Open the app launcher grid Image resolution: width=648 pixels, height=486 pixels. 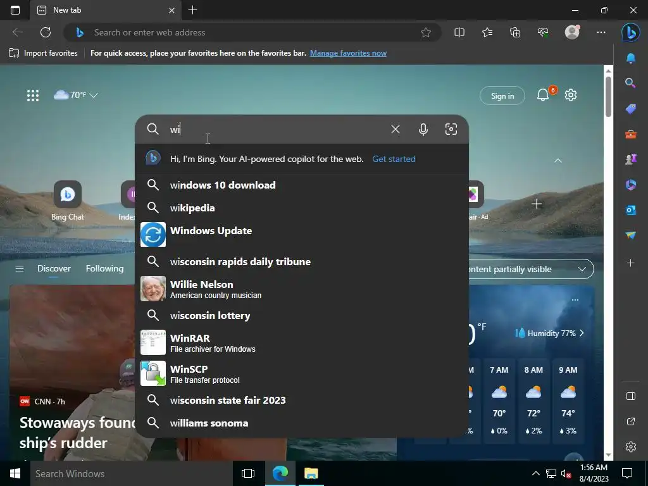[33, 96]
